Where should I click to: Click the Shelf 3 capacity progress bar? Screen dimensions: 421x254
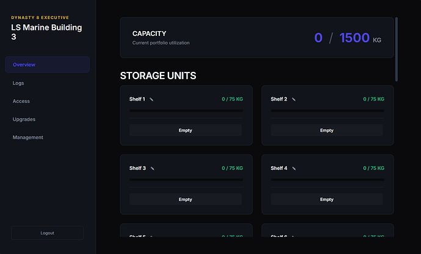pos(186,180)
